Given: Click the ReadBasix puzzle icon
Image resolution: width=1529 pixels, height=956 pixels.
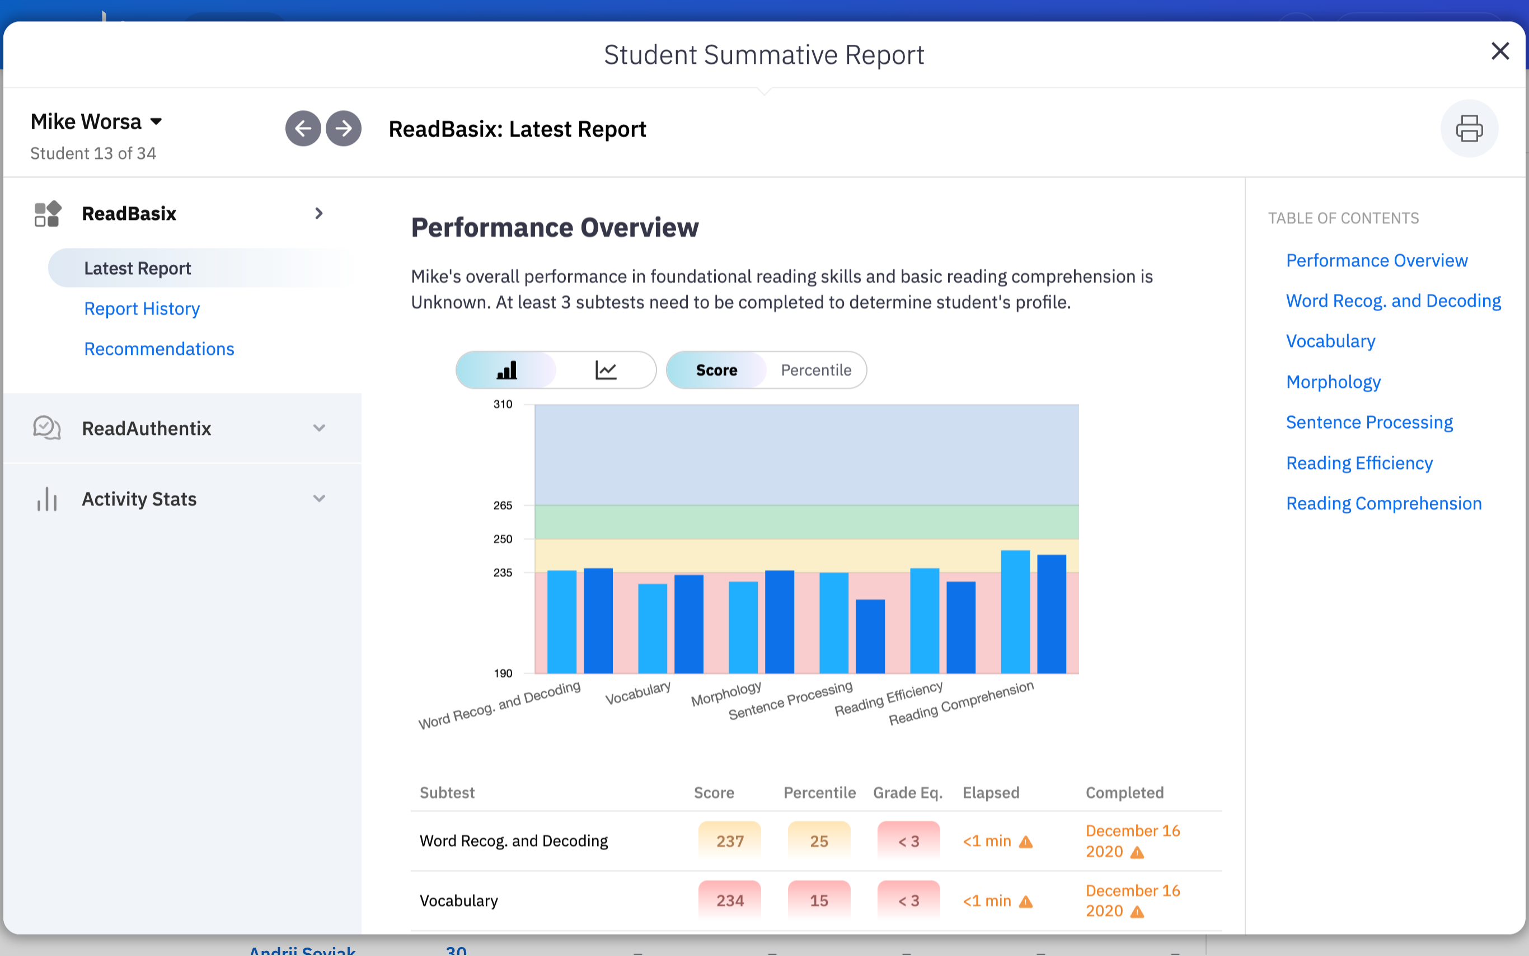Looking at the screenshot, I should pos(48,214).
